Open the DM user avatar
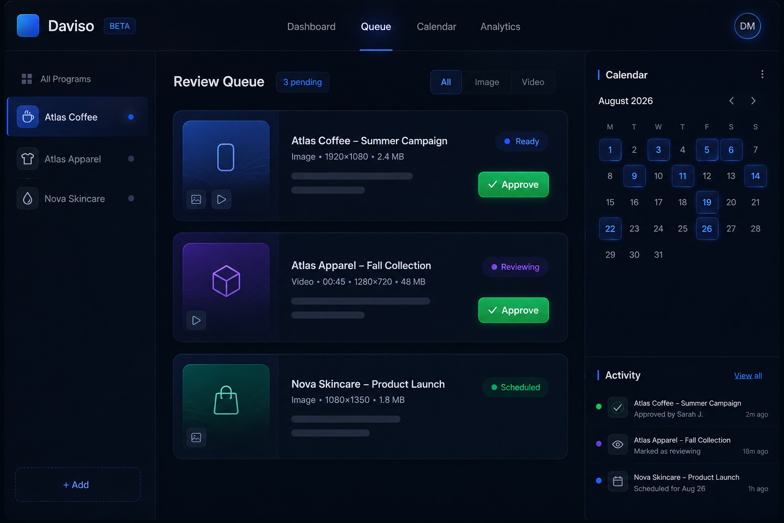The image size is (784, 523). 747,26
